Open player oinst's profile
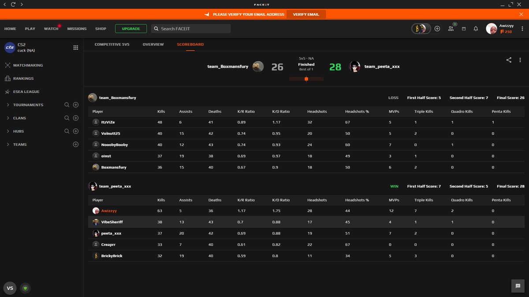The image size is (529, 297). 106,156
